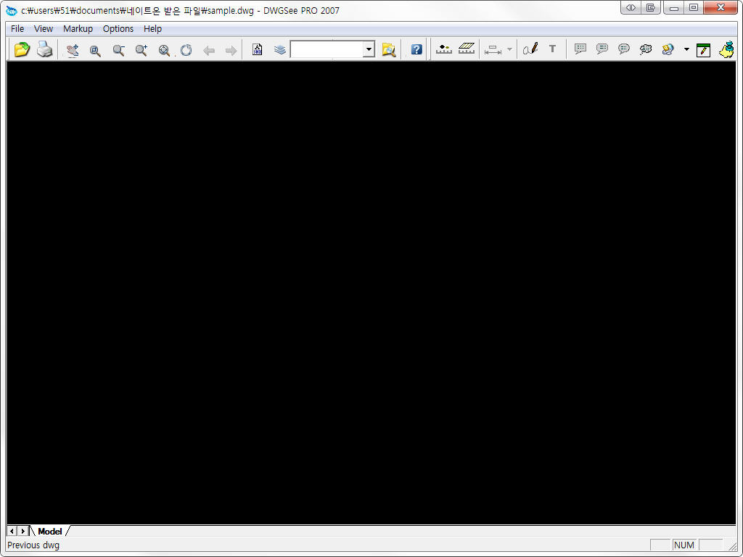Go to previous dwg with left arrow
Screen dimensions: 743x557
[x=209, y=50]
